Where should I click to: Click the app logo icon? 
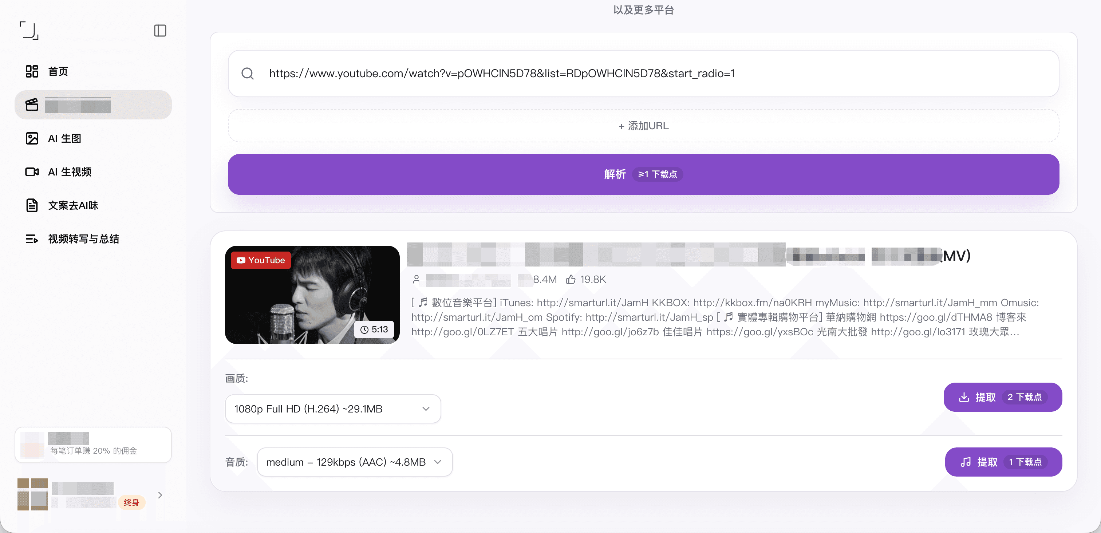29,30
